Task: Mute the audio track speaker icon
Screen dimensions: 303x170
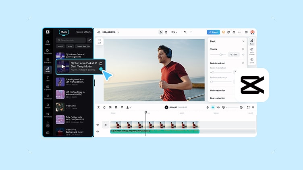Action: pos(98,132)
